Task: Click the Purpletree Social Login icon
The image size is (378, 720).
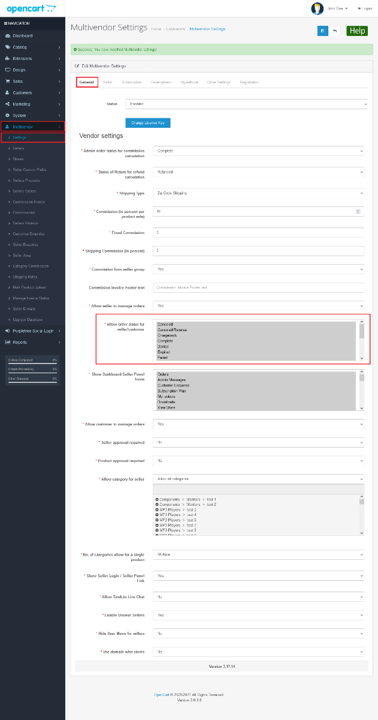Action: click(x=7, y=331)
